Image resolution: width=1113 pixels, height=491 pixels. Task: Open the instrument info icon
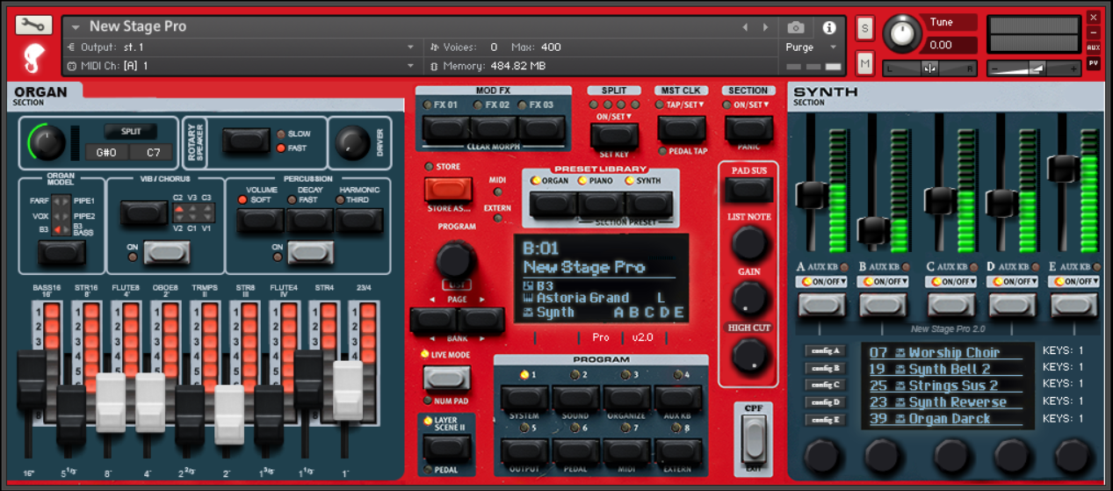[x=828, y=27]
